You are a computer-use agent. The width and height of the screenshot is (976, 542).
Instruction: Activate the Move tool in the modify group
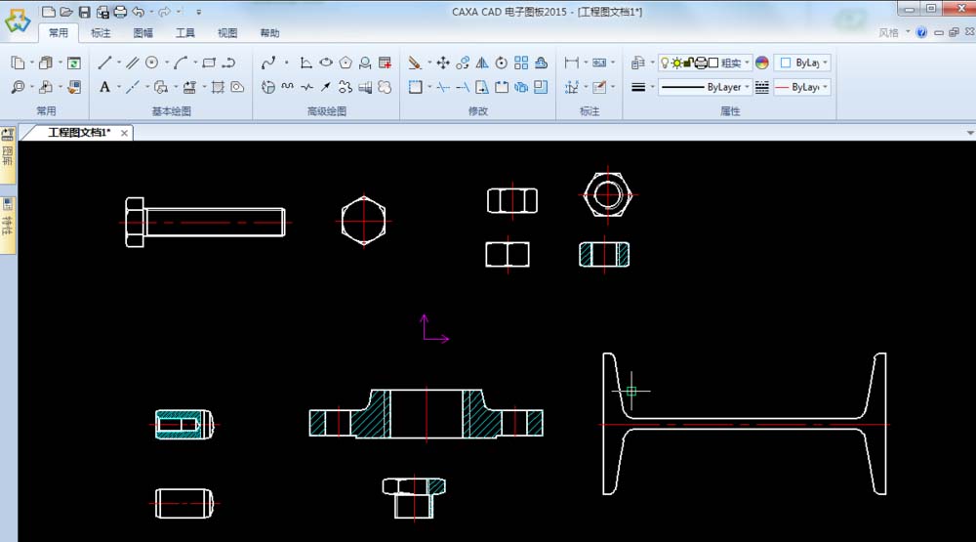point(442,63)
